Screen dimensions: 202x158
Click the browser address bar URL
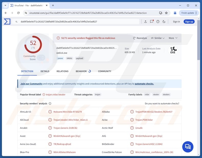click(88, 13)
